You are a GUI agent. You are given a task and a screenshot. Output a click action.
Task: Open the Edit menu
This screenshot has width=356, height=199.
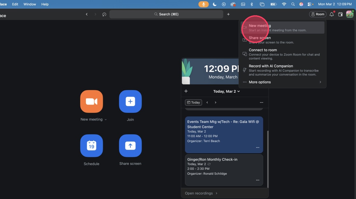point(15,4)
